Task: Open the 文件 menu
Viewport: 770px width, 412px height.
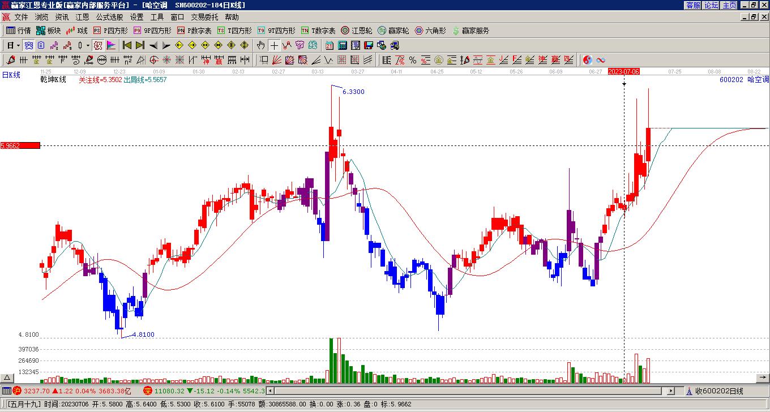Action: tap(22, 18)
